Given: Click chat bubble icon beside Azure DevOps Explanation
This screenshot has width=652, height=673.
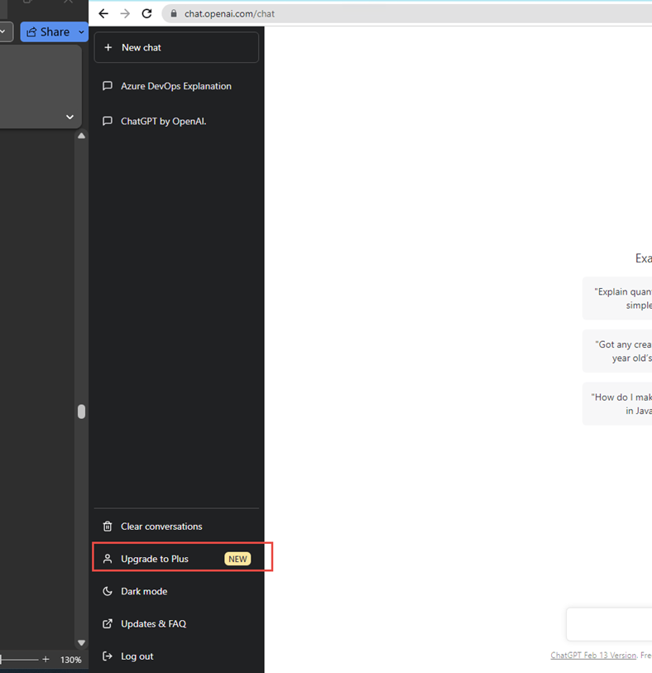Looking at the screenshot, I should point(108,86).
